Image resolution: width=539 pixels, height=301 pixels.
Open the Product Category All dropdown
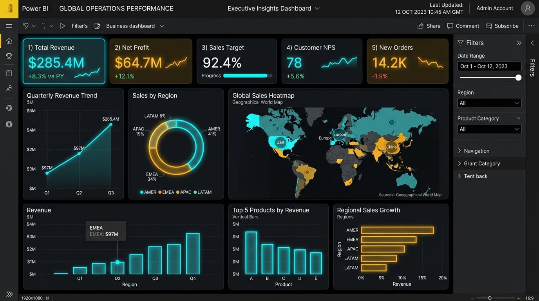[x=489, y=129]
